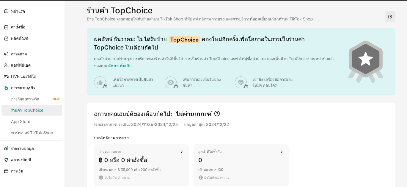
Task: Click the ศึกษาเพิ่มเติม link
Action: click(120, 66)
